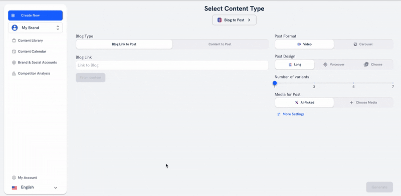The image size is (401, 196).
Task: Click the US flag language icon
Action: point(15,187)
